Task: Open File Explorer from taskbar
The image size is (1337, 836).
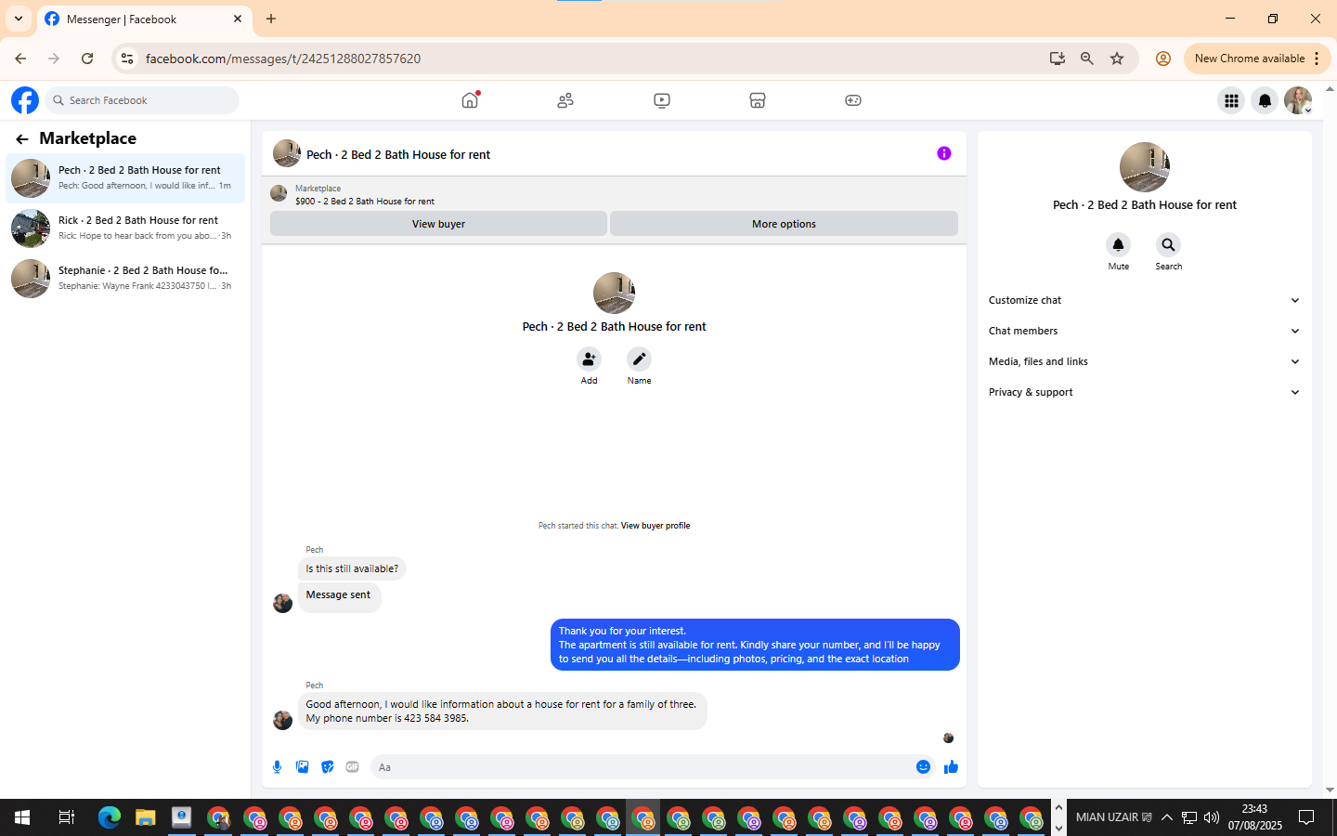Action: pos(145,817)
